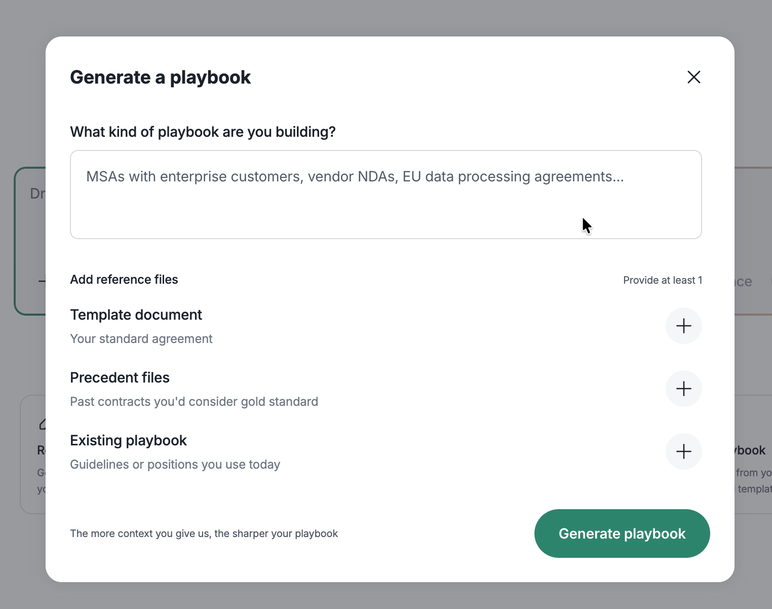
Task: Select the Template document label
Action: point(136,315)
